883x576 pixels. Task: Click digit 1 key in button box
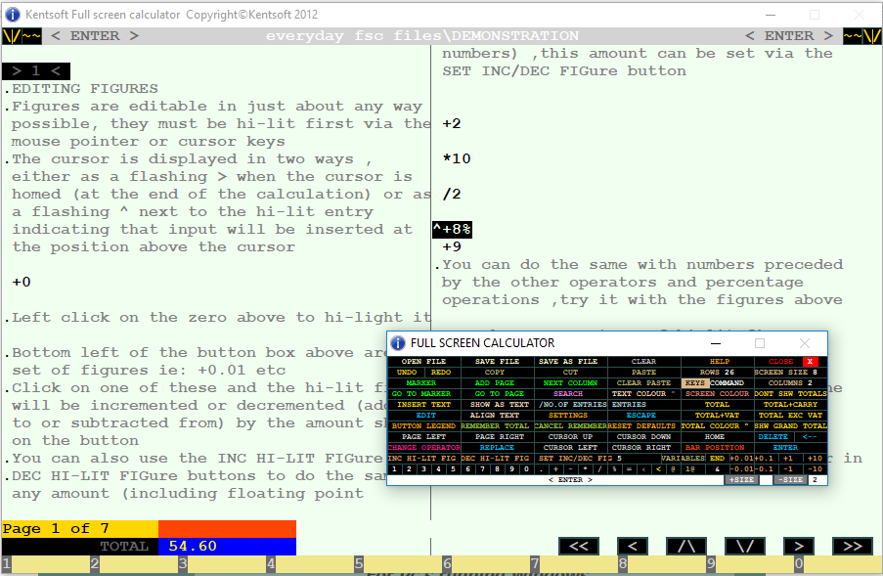click(395, 469)
